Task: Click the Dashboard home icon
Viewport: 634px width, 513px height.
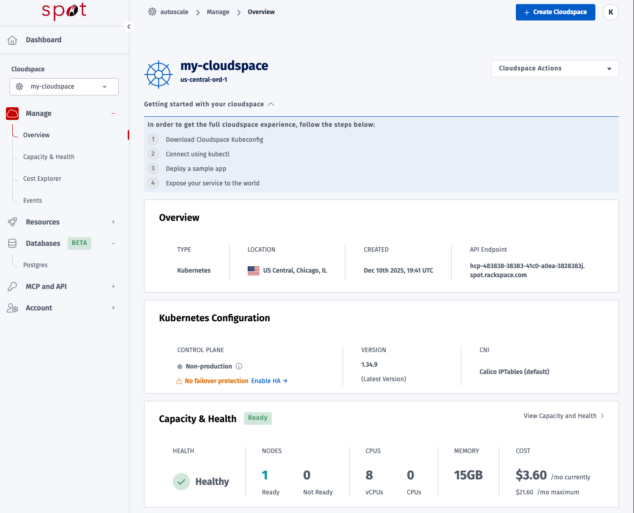Action: pos(12,40)
